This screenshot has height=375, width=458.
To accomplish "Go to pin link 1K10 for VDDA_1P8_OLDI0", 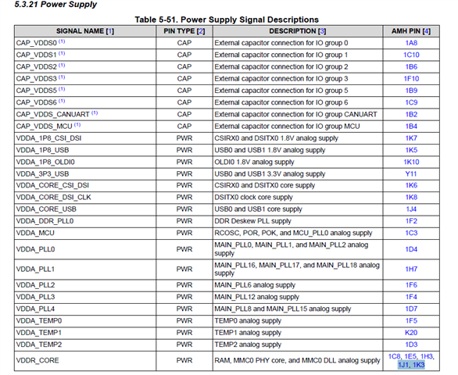I will click(411, 162).
